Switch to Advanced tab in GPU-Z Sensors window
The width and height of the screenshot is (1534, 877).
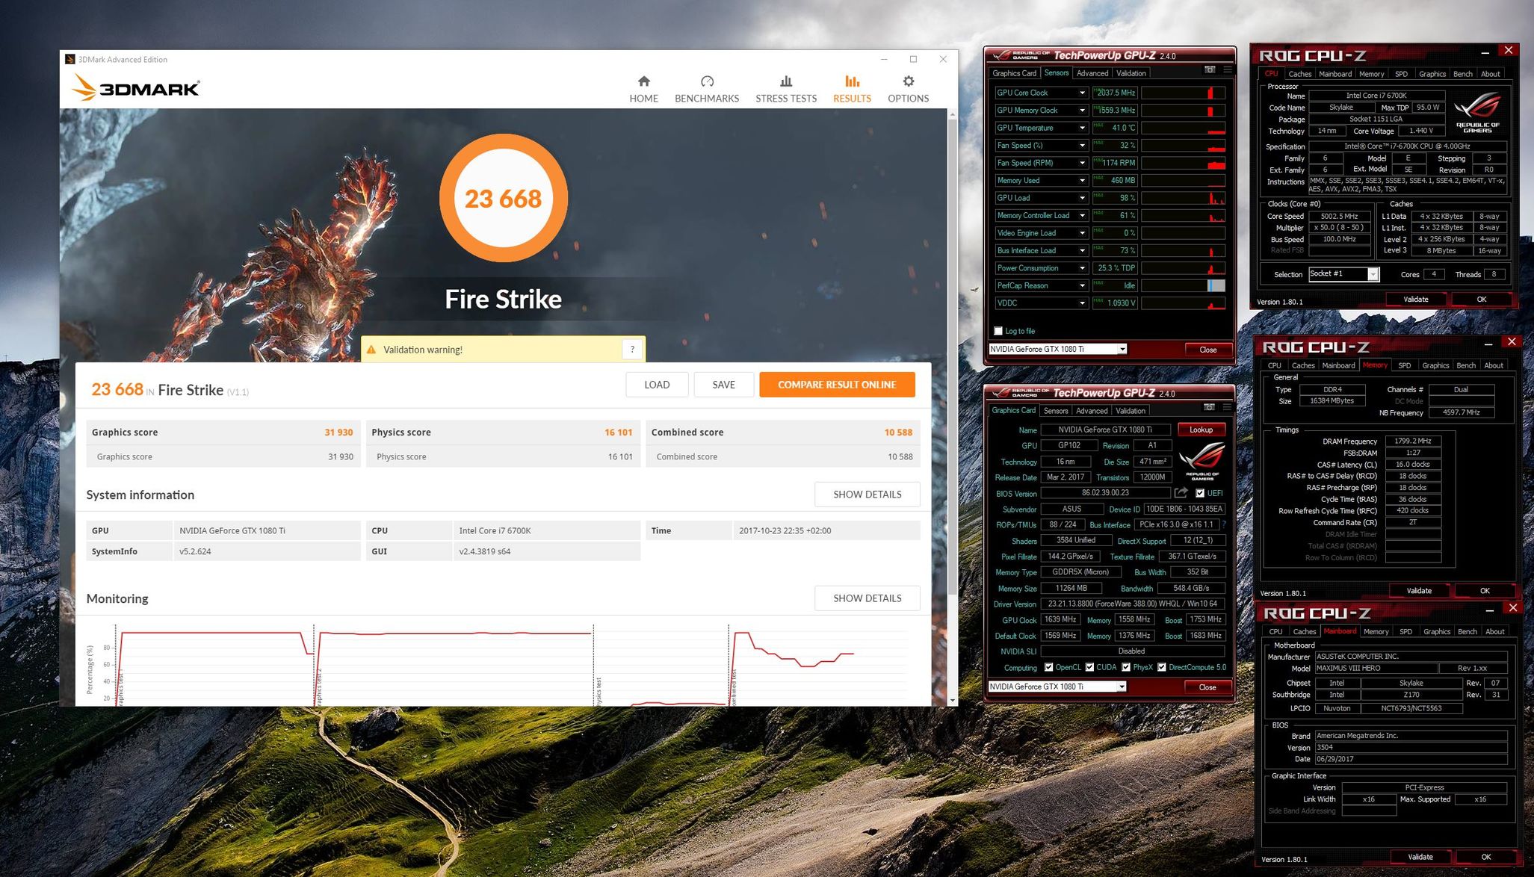(x=1092, y=73)
